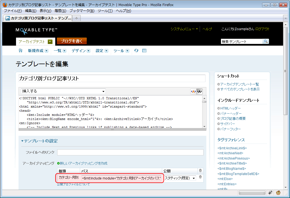Expand the デザイン menu

tap(81, 51)
